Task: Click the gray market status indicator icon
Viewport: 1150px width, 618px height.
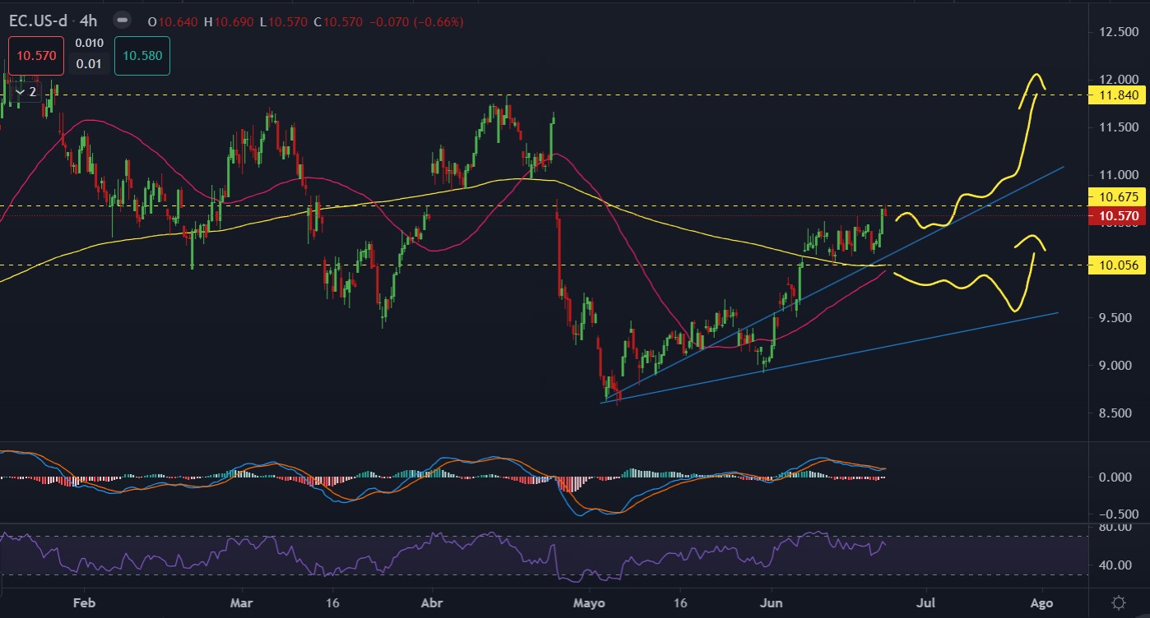Action: (122, 20)
